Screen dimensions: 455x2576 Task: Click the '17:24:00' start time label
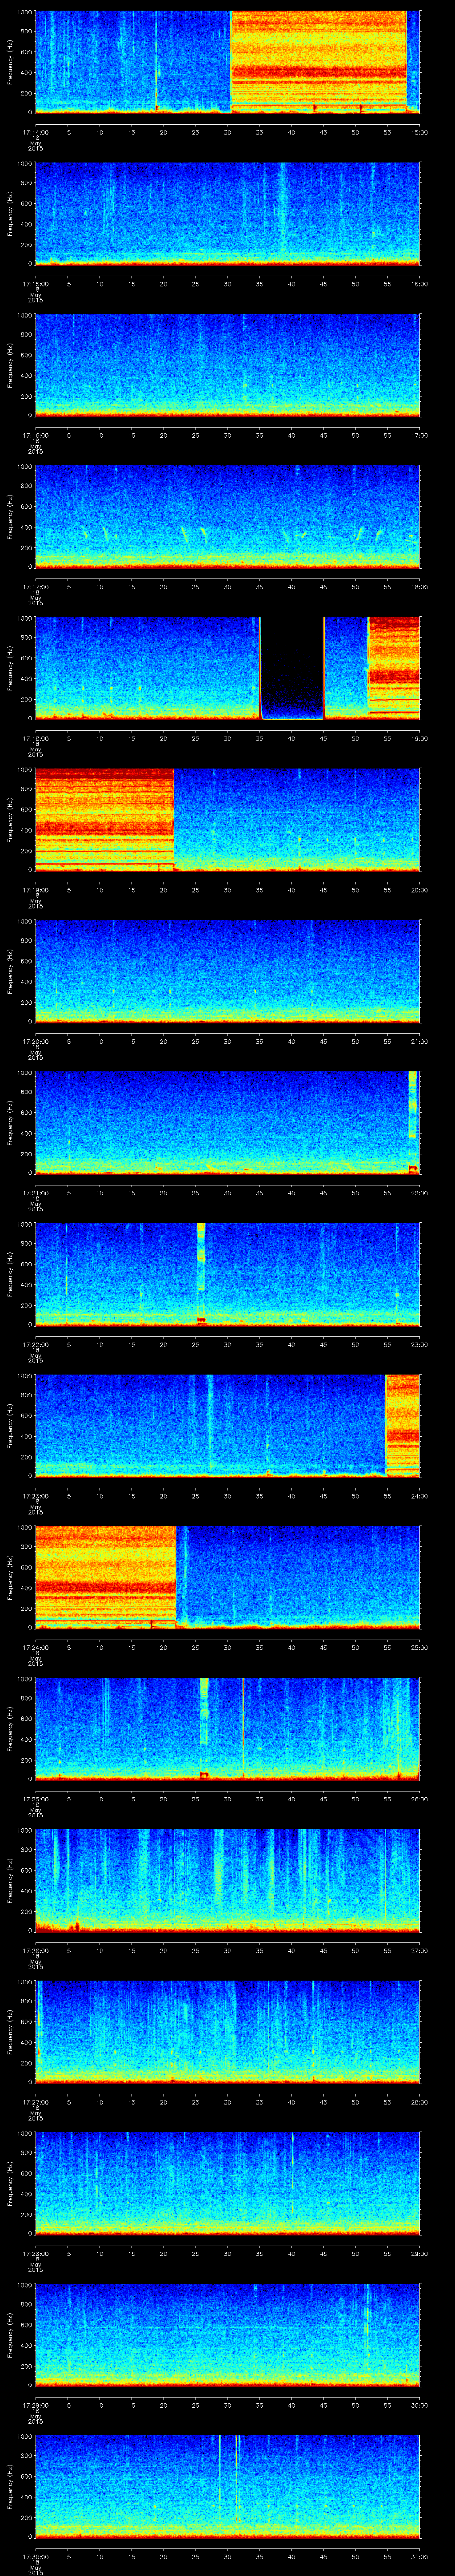36,1647
